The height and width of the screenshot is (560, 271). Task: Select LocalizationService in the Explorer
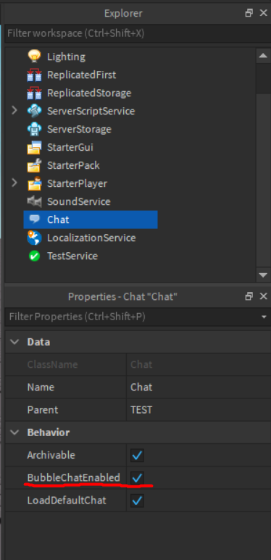click(91, 238)
